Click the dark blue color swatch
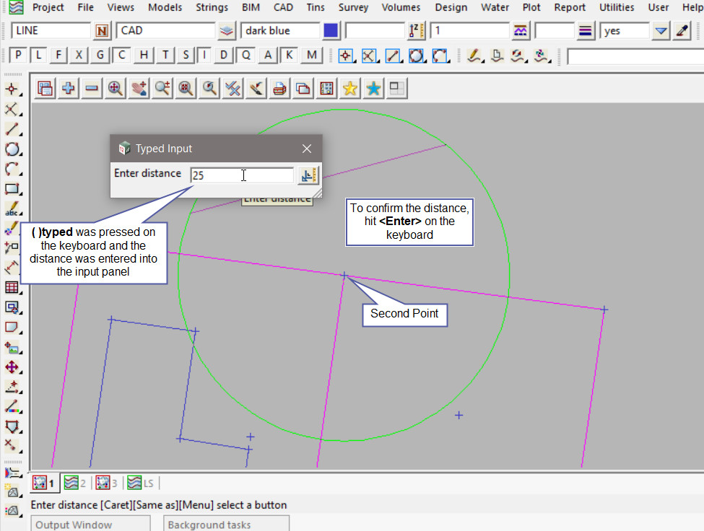The image size is (704, 531). tap(331, 31)
